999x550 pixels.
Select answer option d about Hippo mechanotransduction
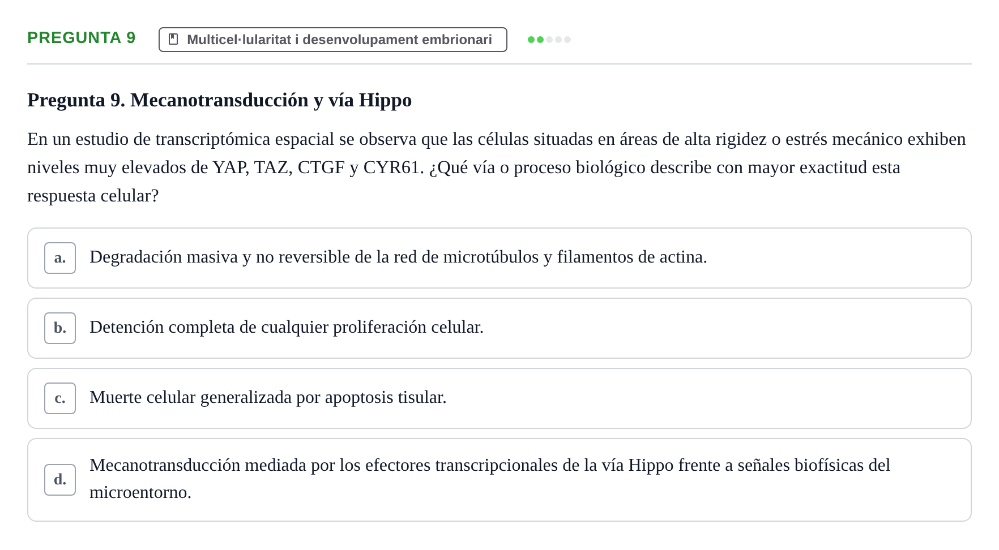499,480
